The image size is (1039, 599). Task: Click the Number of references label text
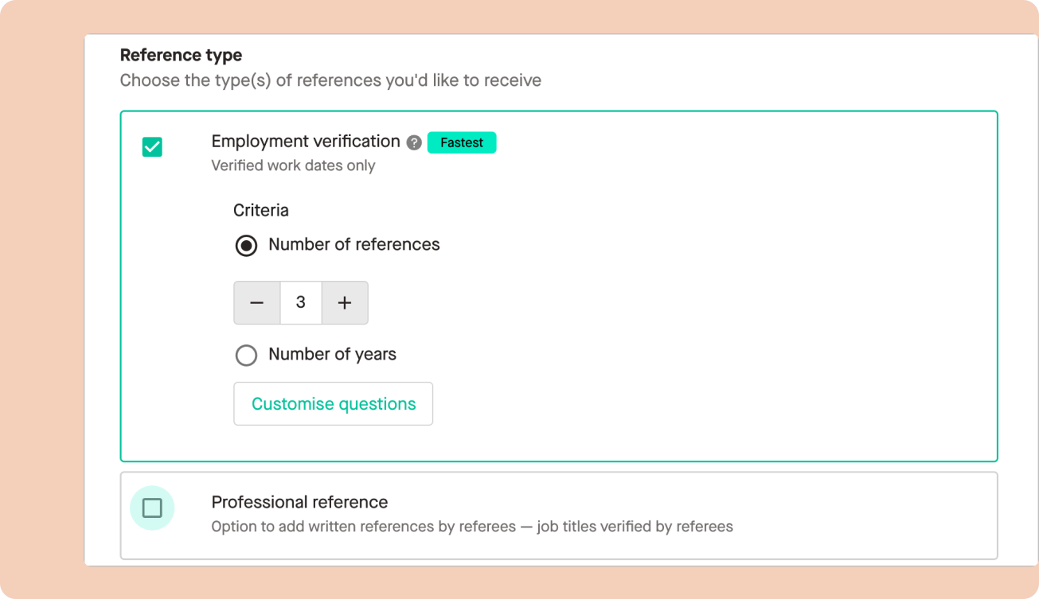[354, 244]
